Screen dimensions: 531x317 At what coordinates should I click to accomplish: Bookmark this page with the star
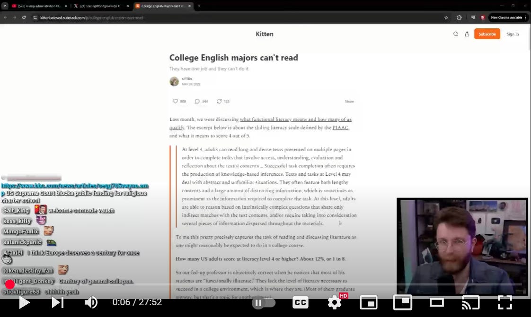click(x=446, y=17)
